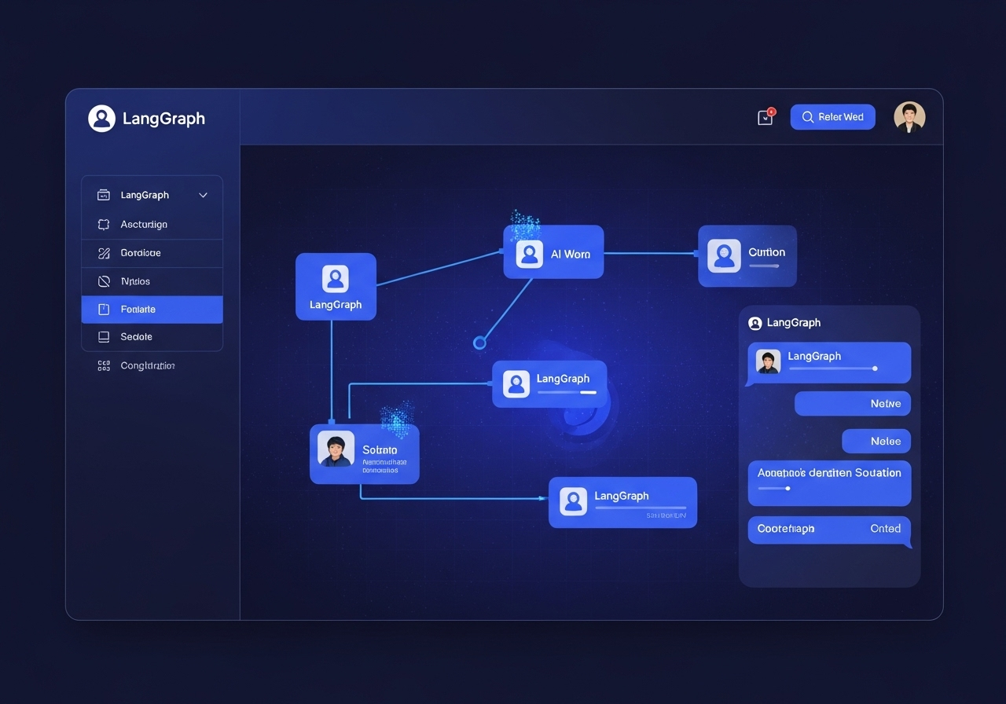Click the Nrtdos circle-slash icon
This screenshot has width=1006, height=704.
103,281
